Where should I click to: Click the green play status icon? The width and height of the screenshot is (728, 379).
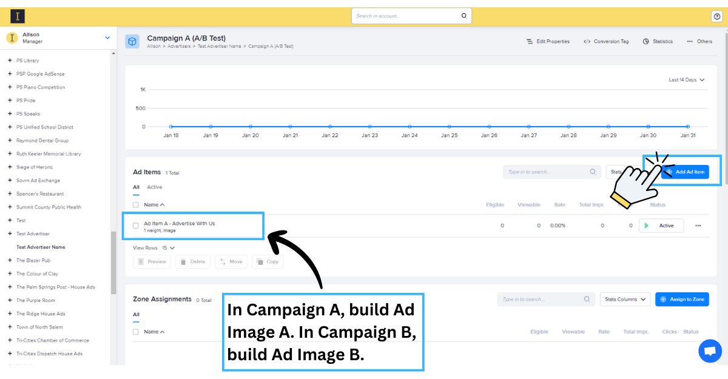(x=646, y=226)
